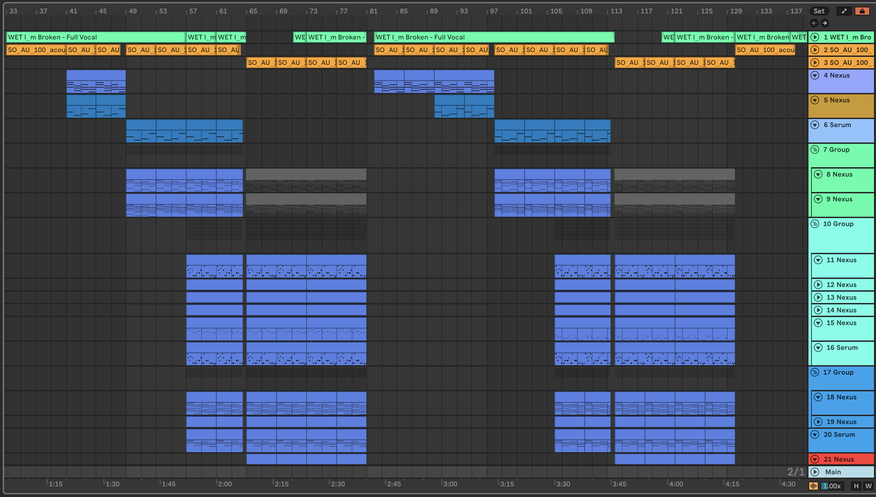Image resolution: width=876 pixels, height=497 pixels.
Task: Toggle the waveform display button
Action: pos(813,486)
